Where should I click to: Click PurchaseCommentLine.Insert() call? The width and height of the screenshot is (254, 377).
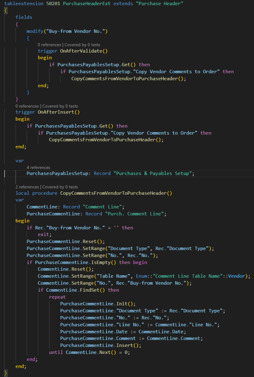[x=100, y=345]
